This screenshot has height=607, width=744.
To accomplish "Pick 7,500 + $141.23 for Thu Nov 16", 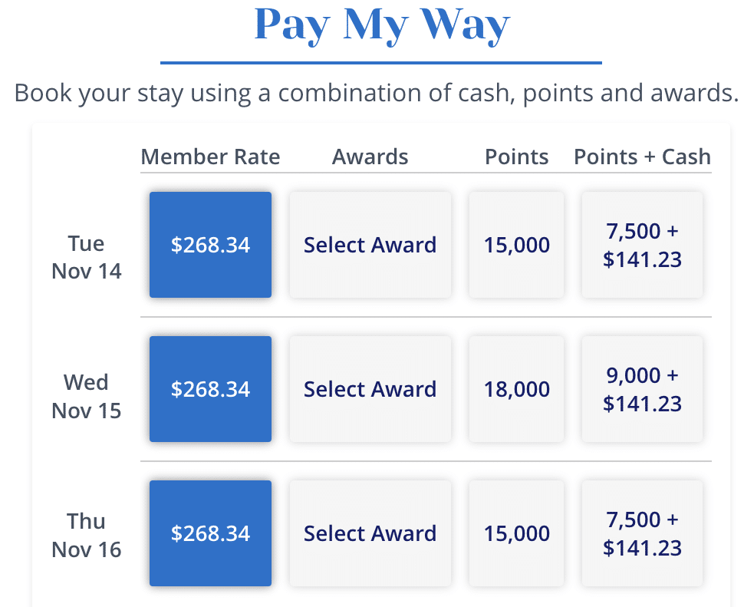I will click(x=642, y=533).
